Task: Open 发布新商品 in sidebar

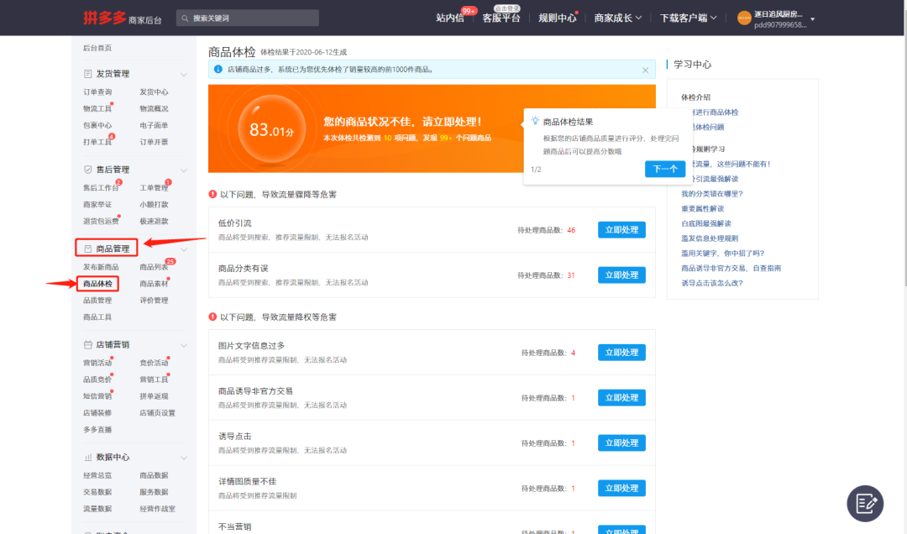Action: pos(101,267)
